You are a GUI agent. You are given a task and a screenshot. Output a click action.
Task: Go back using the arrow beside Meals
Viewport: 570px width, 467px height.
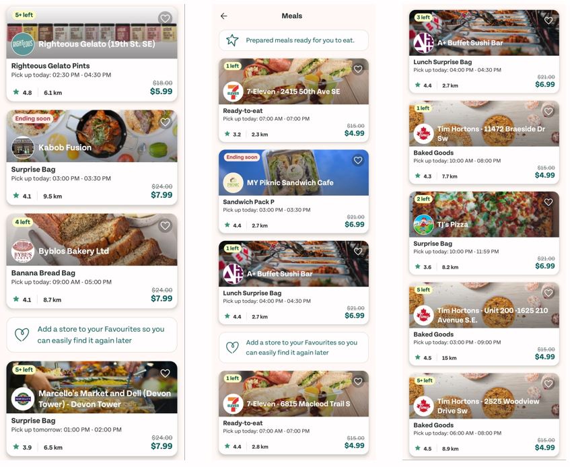224,16
